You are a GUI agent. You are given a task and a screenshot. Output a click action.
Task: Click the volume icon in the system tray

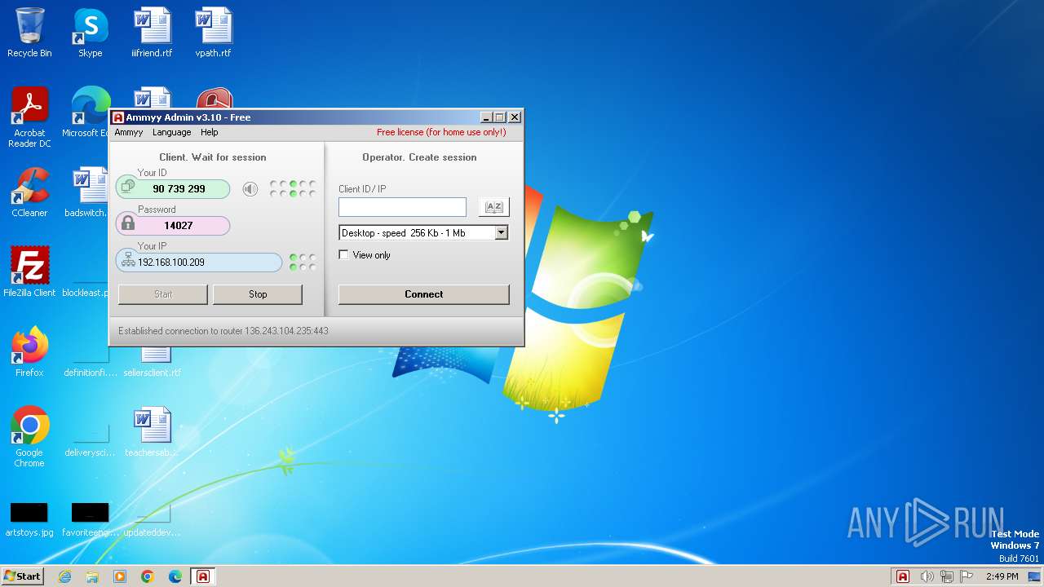pyautogui.click(x=927, y=576)
